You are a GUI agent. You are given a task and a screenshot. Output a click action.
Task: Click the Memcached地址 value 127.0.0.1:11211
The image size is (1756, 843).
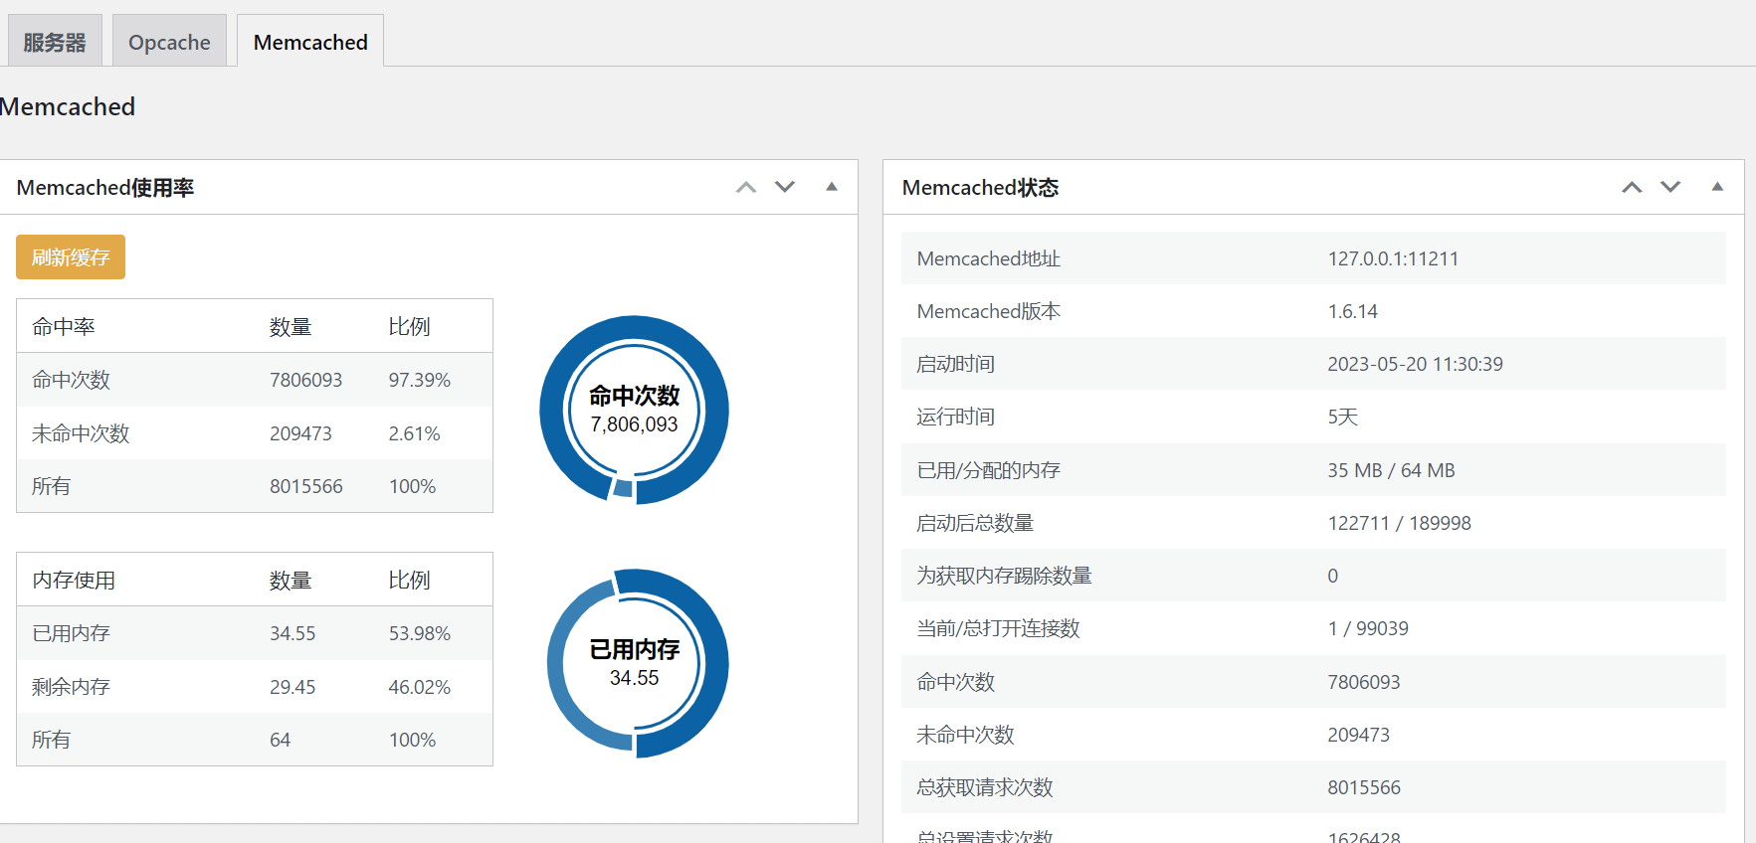(x=1393, y=258)
